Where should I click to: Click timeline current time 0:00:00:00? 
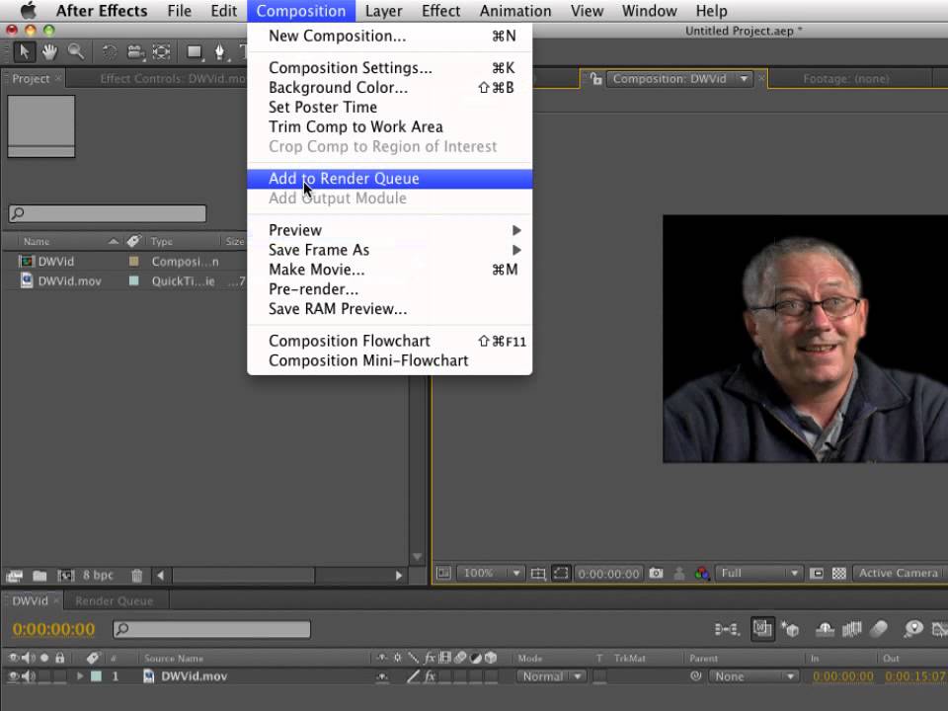click(x=53, y=629)
